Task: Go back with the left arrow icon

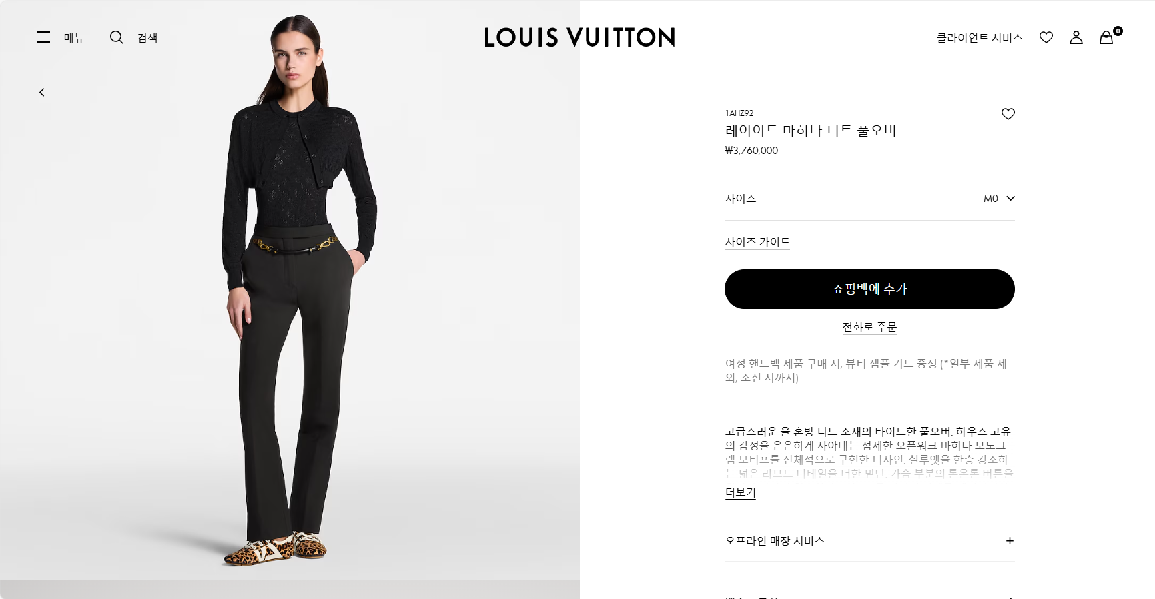Action: point(41,92)
